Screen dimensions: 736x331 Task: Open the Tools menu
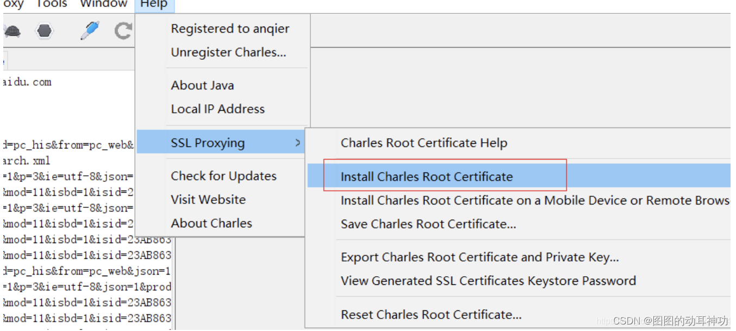pos(52,4)
